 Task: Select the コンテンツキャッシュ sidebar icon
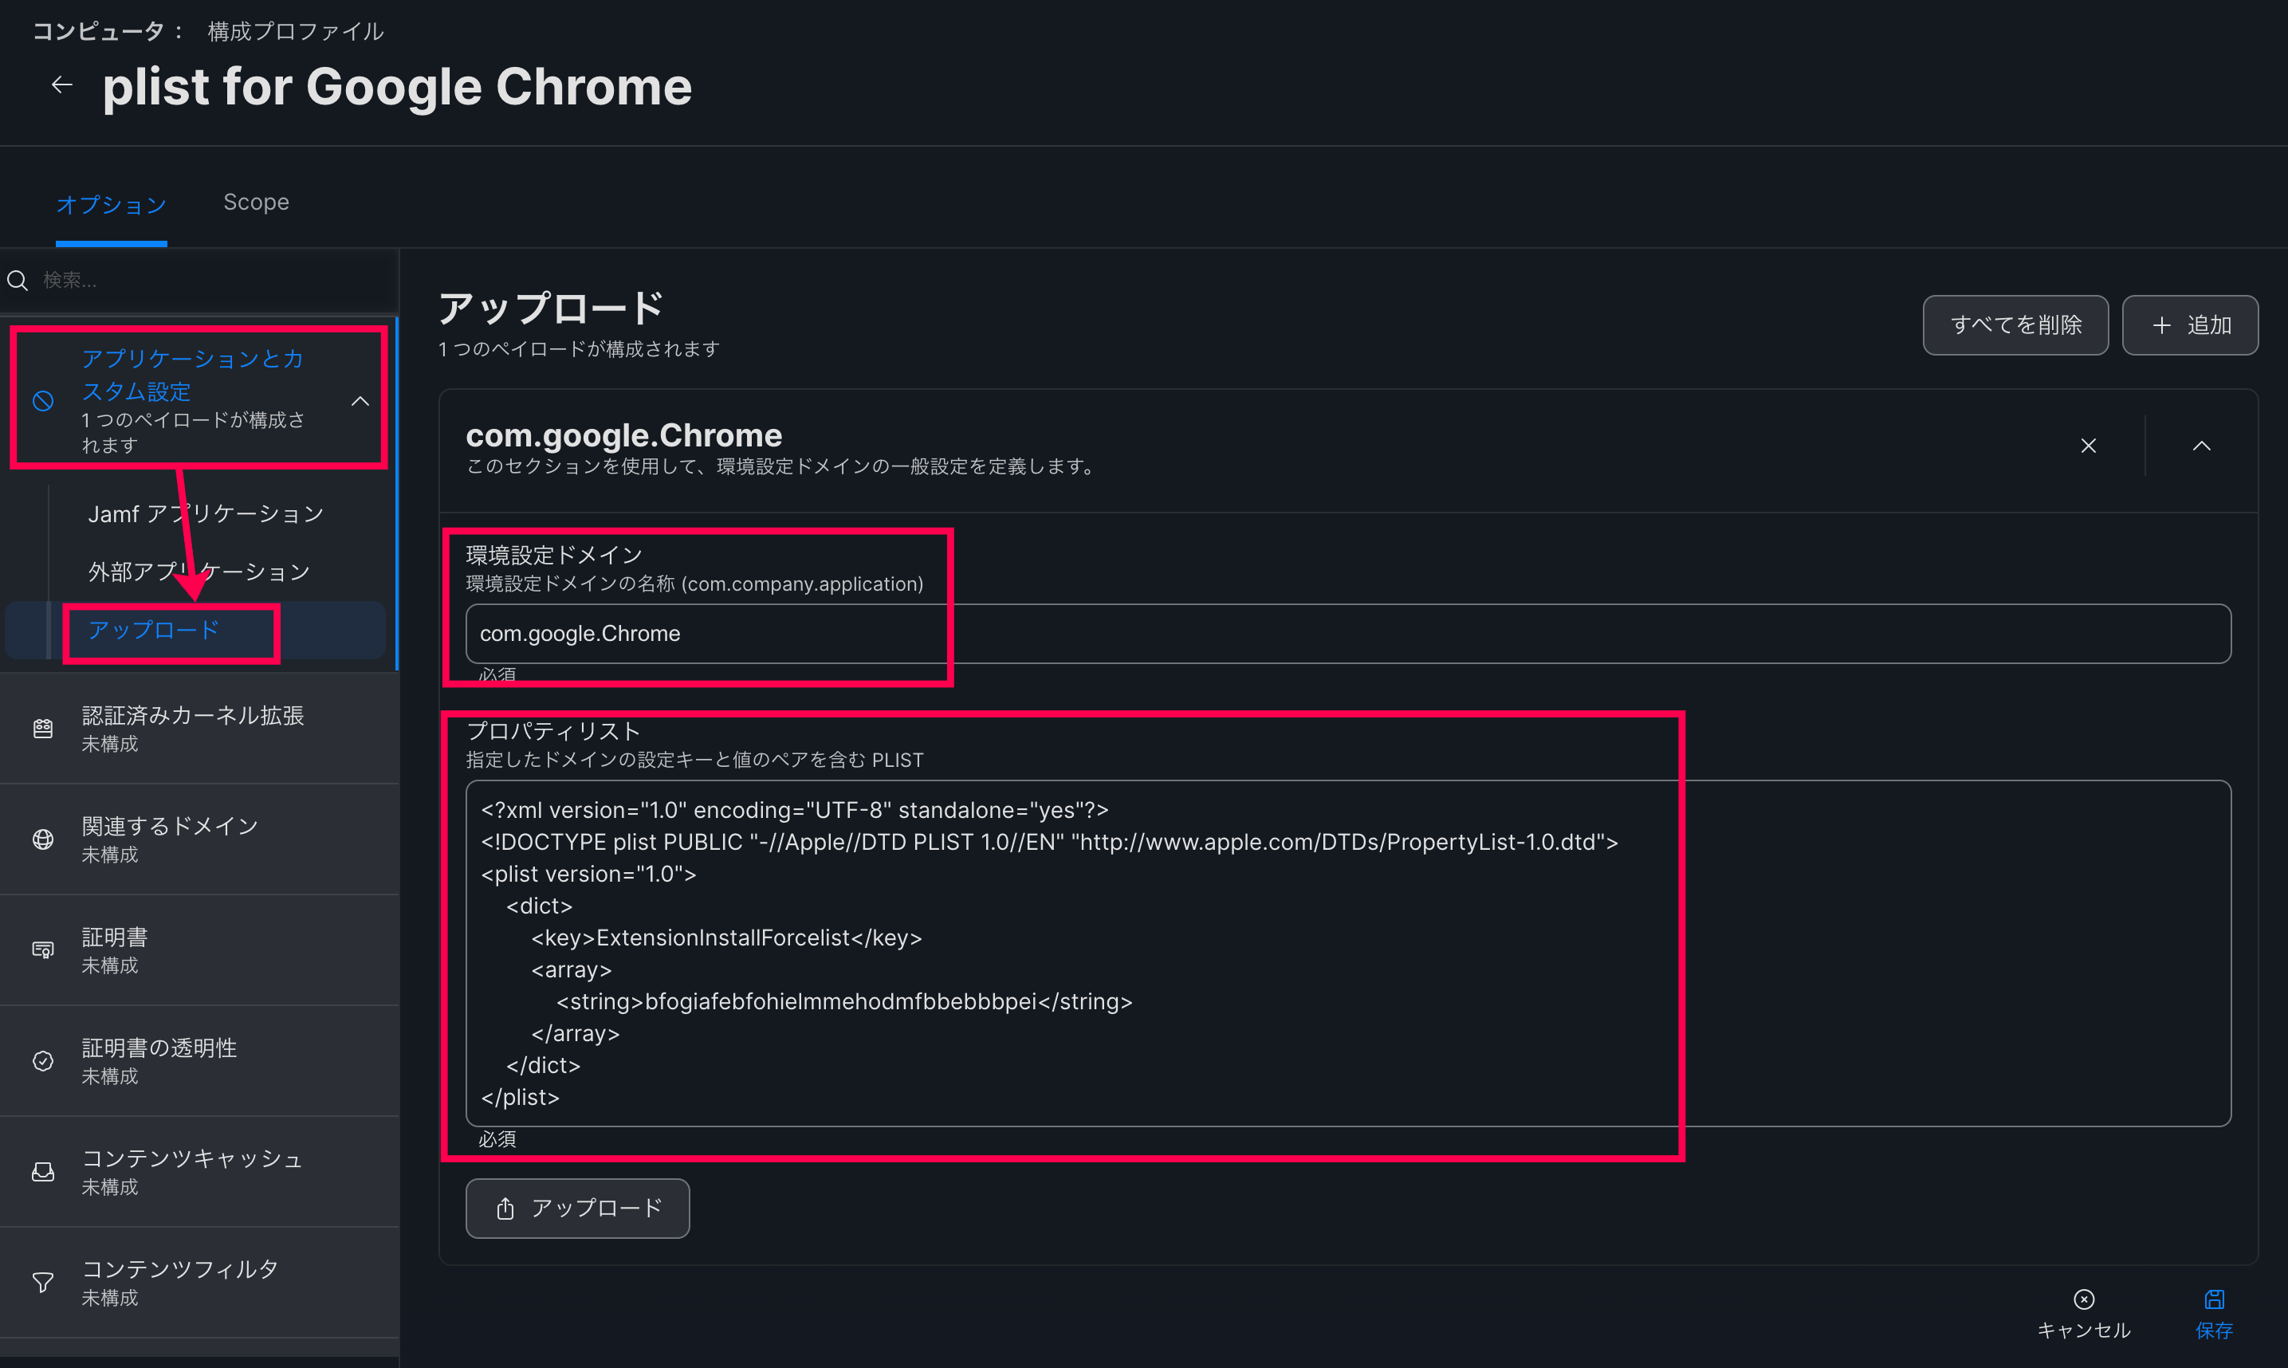point(42,1172)
